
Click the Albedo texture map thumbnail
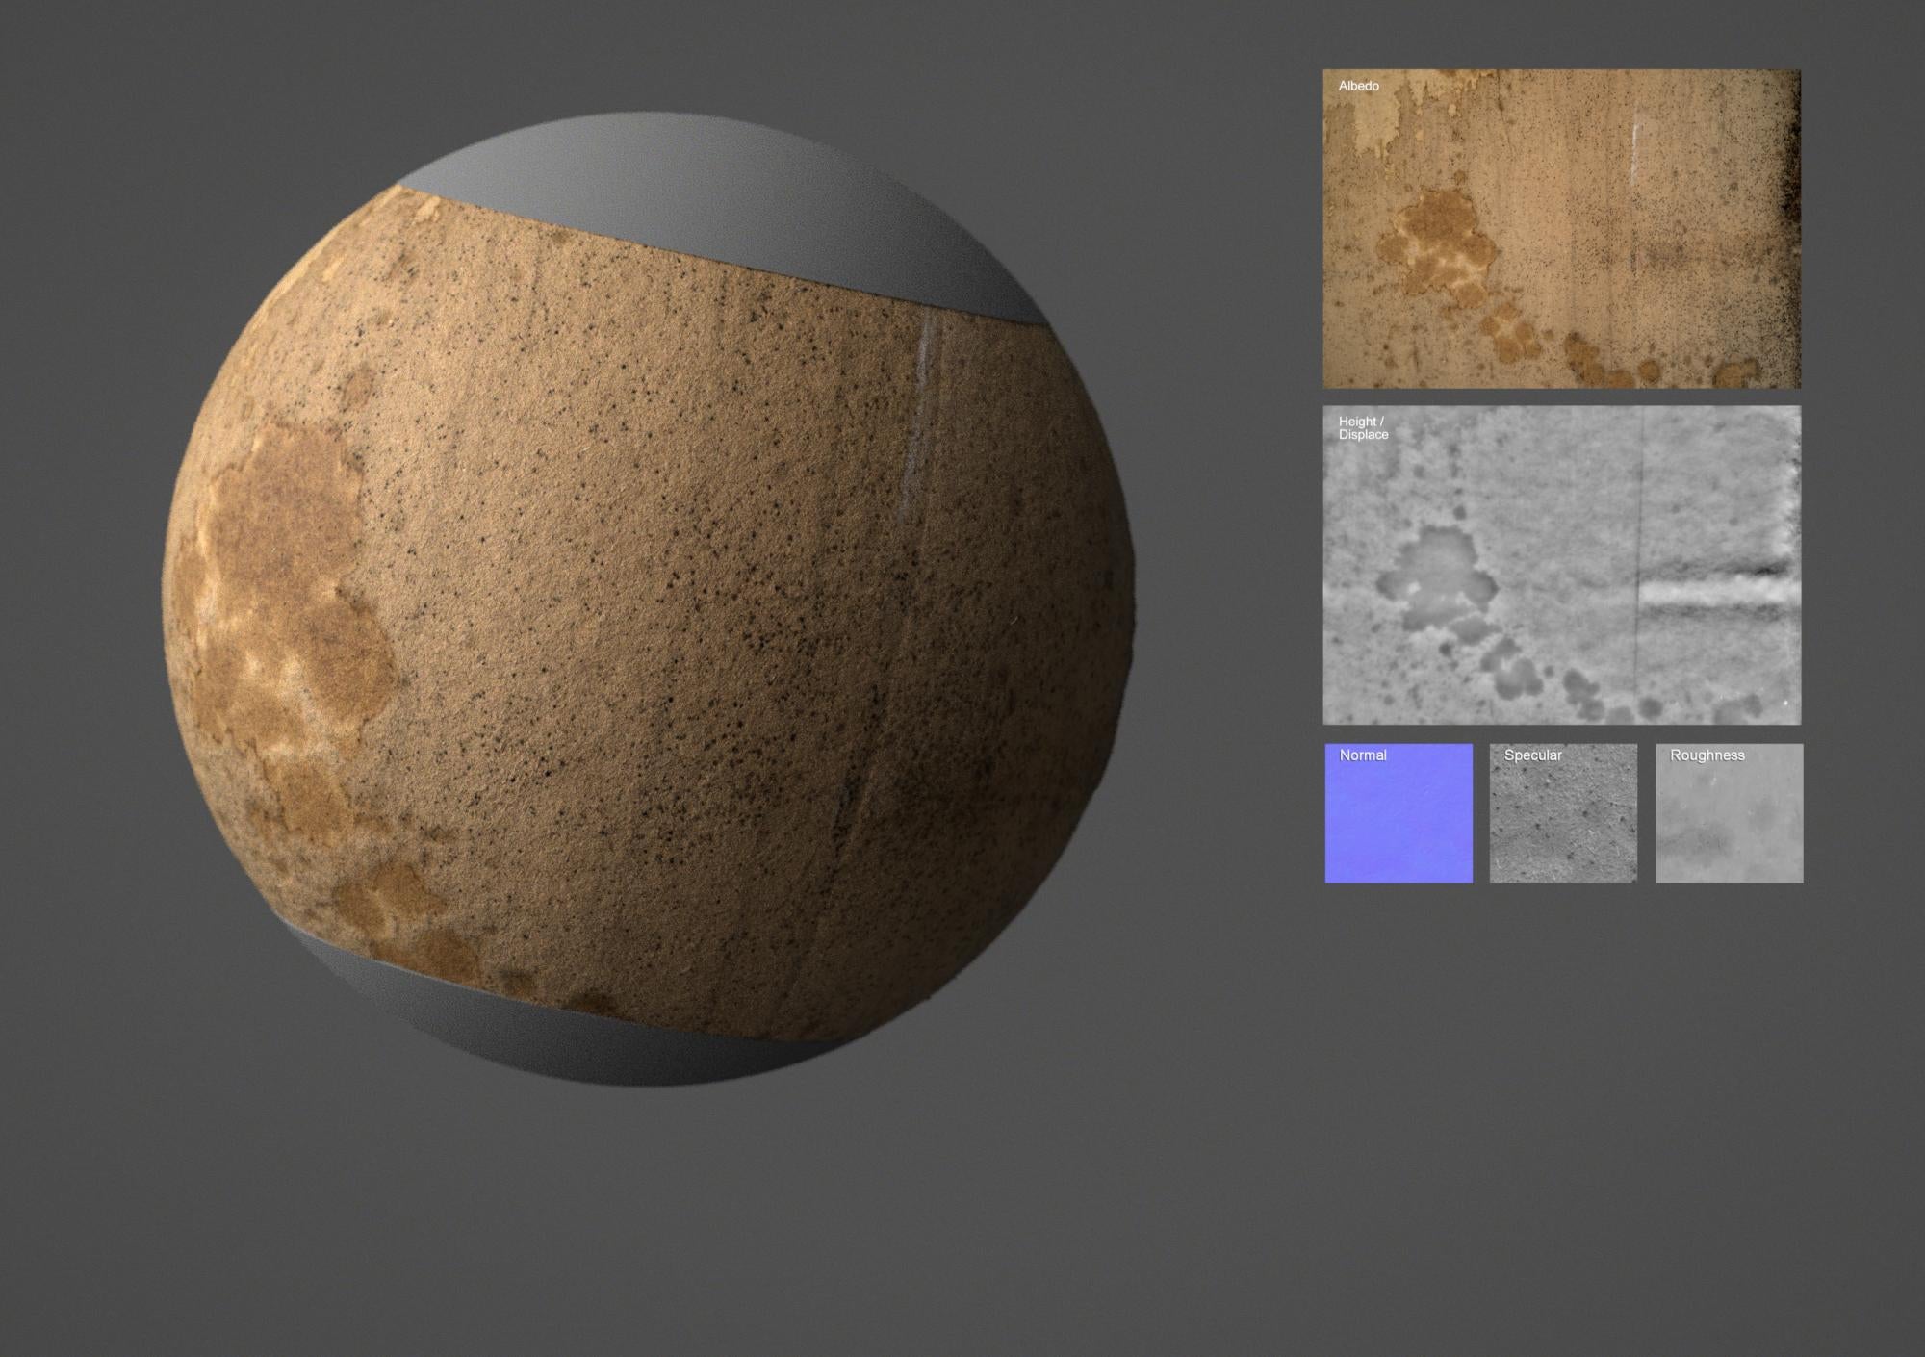coord(1561,229)
